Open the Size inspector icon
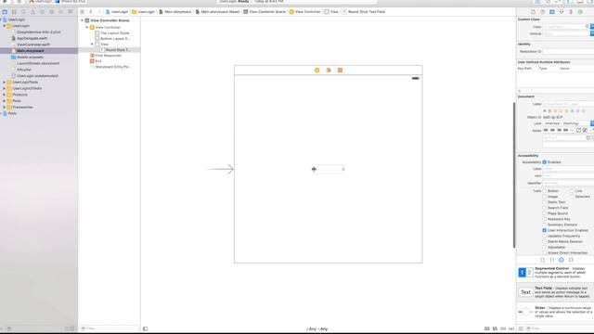The height and width of the screenshot is (334, 594). 571,12
